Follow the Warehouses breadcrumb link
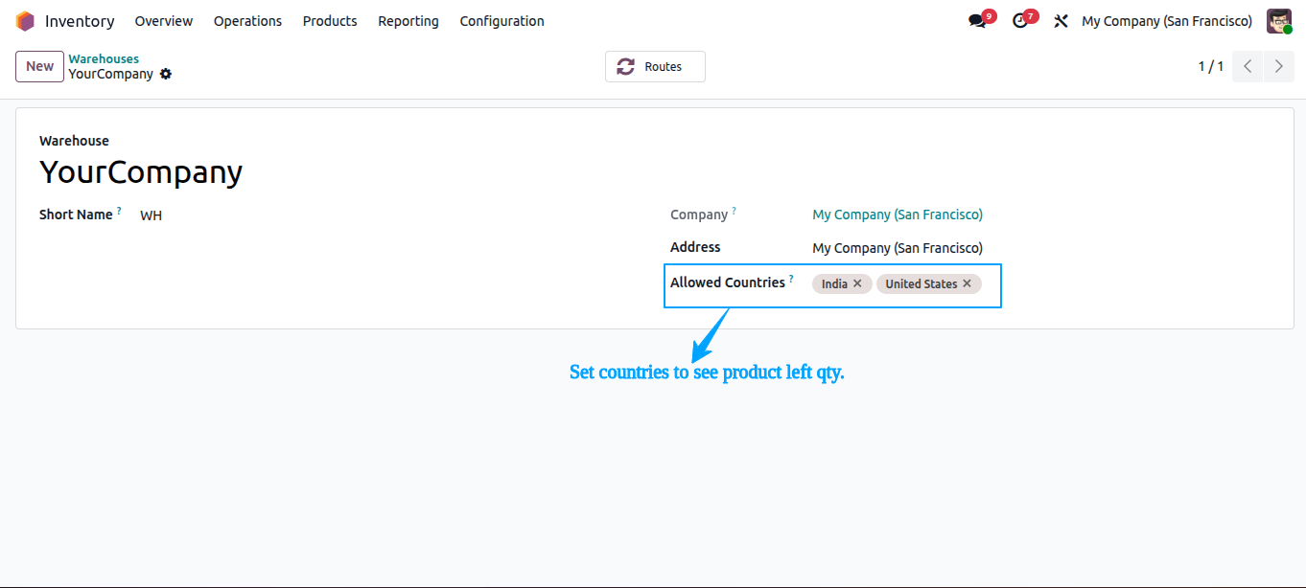The height and width of the screenshot is (588, 1306). click(104, 58)
